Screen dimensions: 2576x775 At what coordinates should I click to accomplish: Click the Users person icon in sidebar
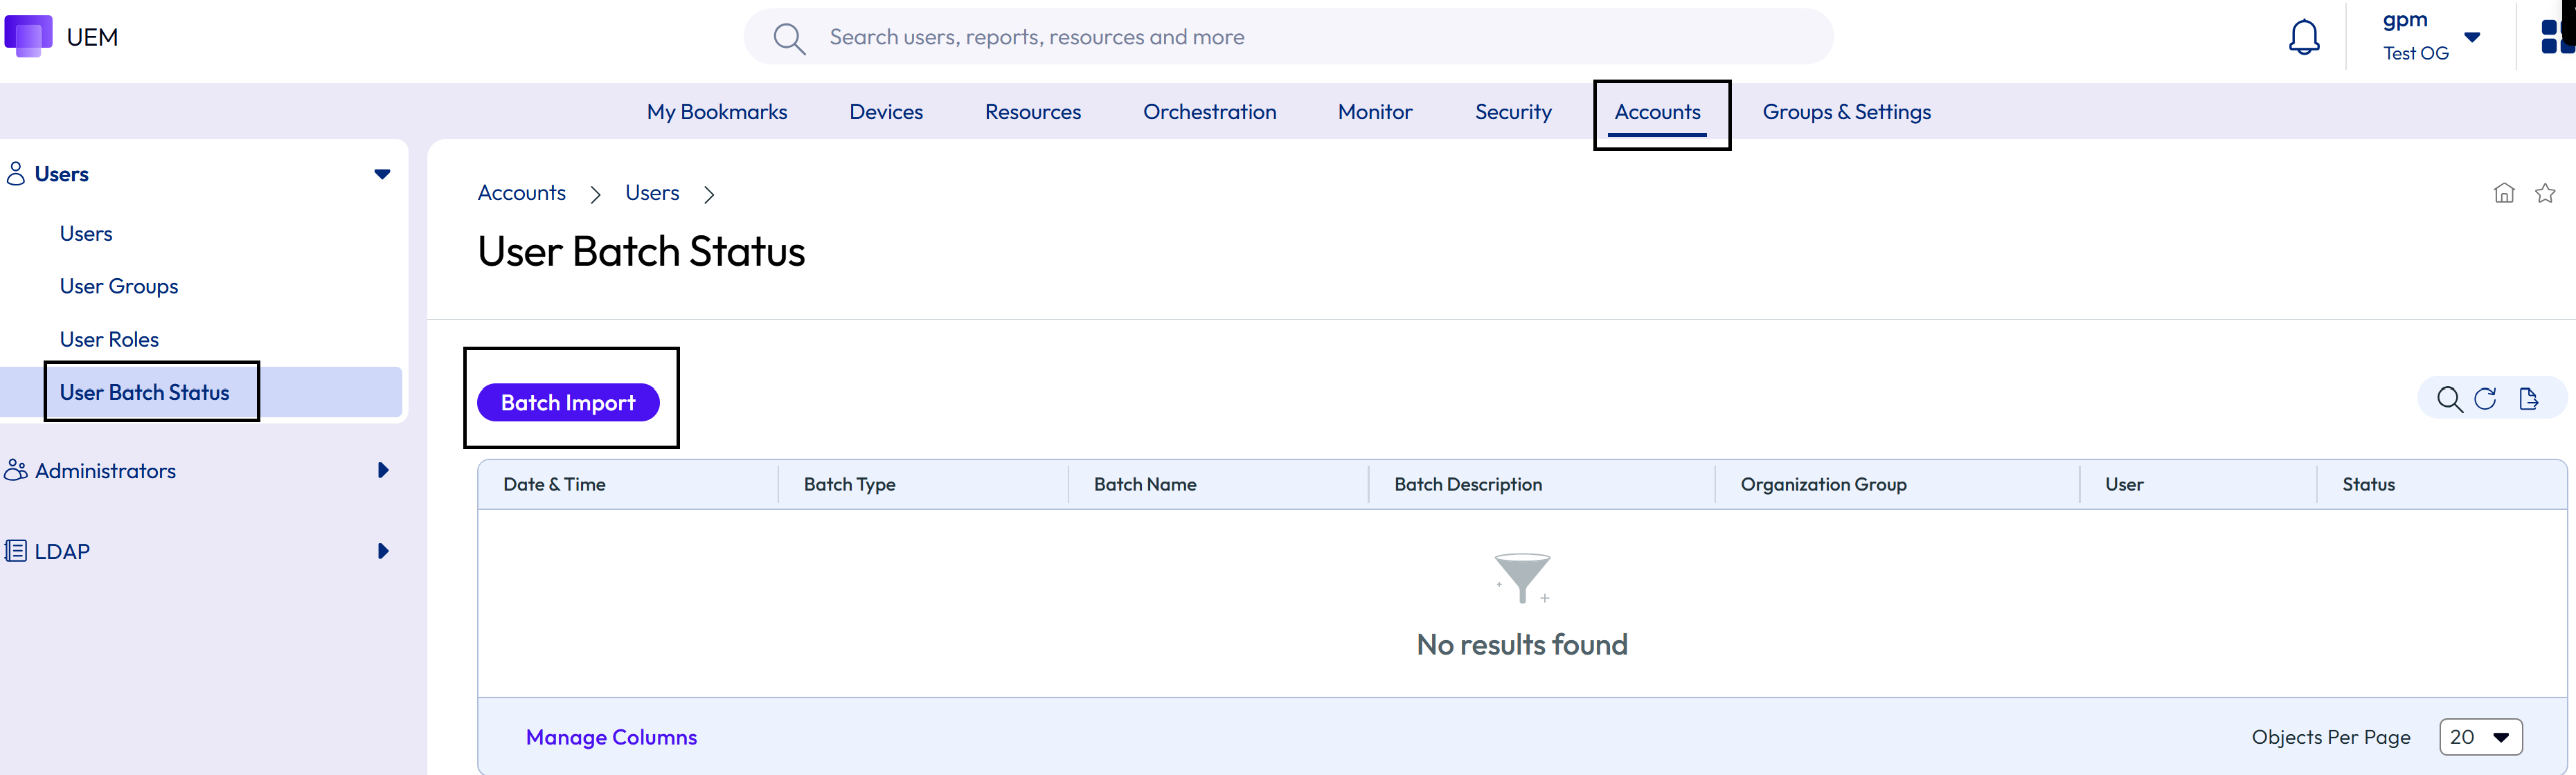tap(16, 174)
